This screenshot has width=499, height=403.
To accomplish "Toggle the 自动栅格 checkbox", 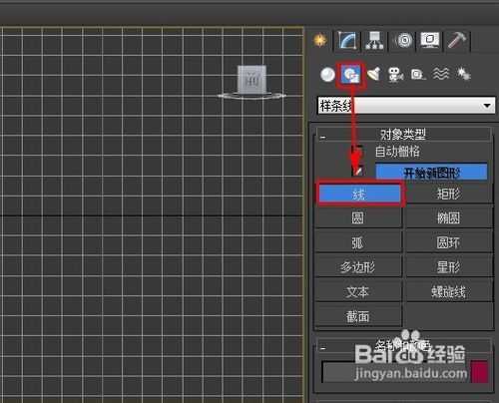I will point(357,152).
